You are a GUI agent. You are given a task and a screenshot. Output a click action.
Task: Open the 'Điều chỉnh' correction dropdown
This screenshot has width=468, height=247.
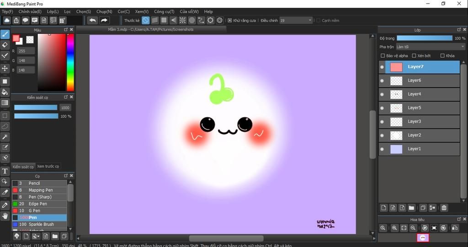coord(296,20)
